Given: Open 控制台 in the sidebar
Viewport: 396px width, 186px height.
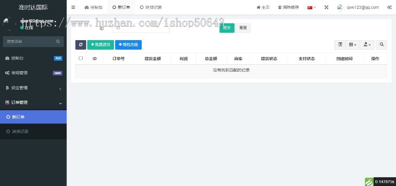Looking at the screenshot, I should click(x=33, y=58).
